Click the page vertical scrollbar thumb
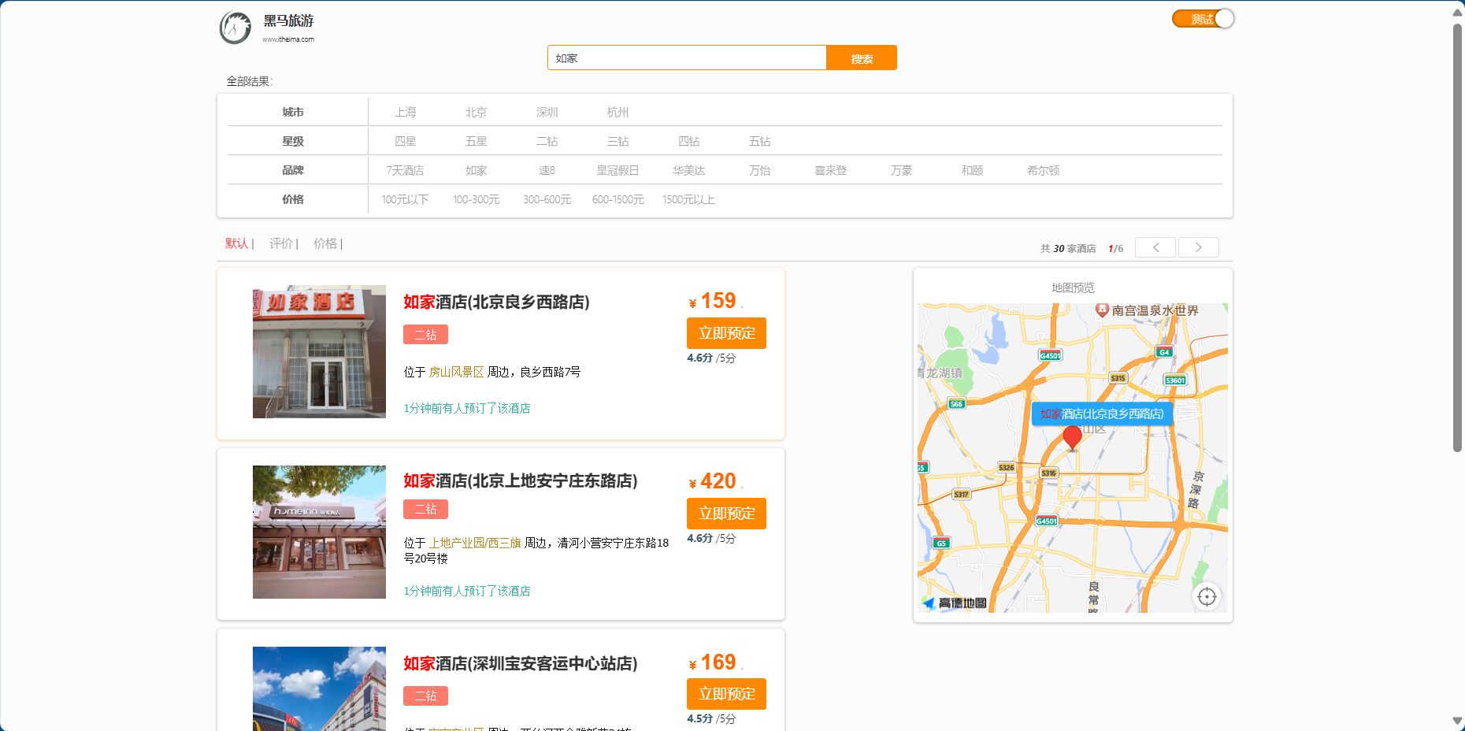 point(1457,238)
